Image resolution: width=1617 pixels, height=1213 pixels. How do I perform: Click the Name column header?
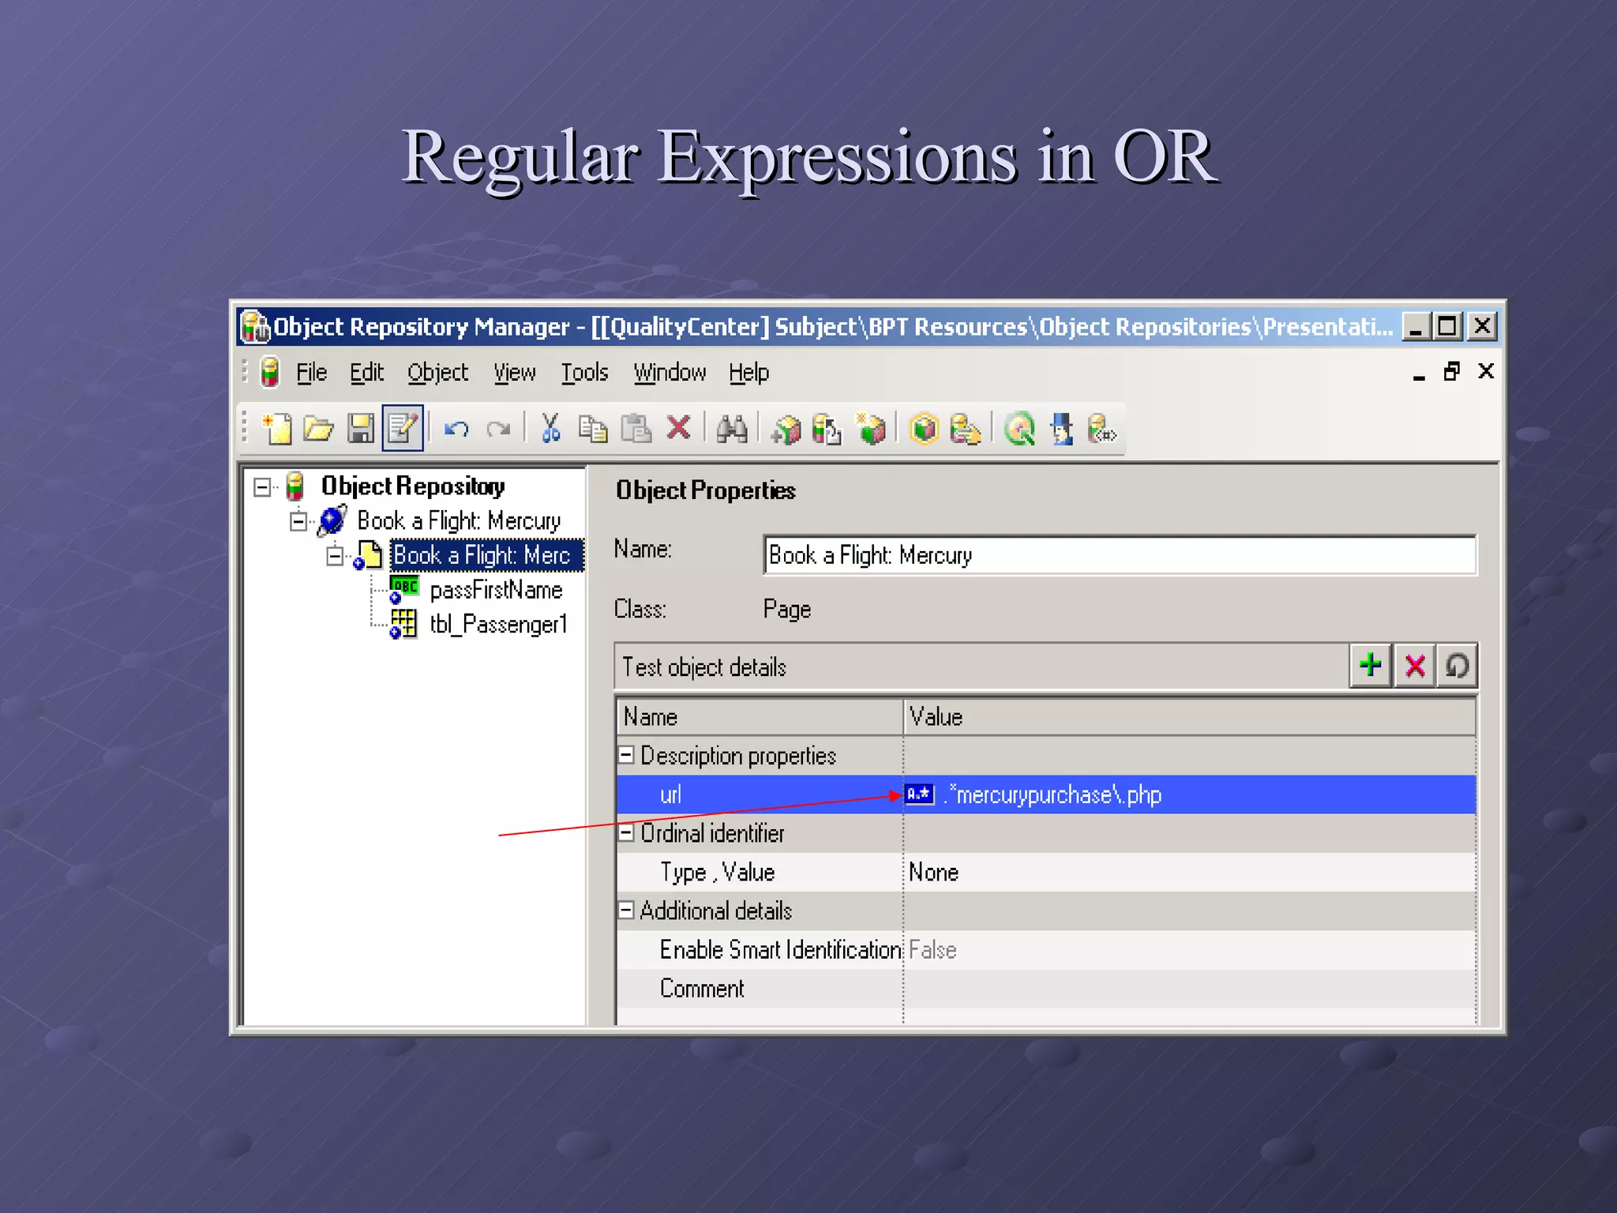(760, 716)
